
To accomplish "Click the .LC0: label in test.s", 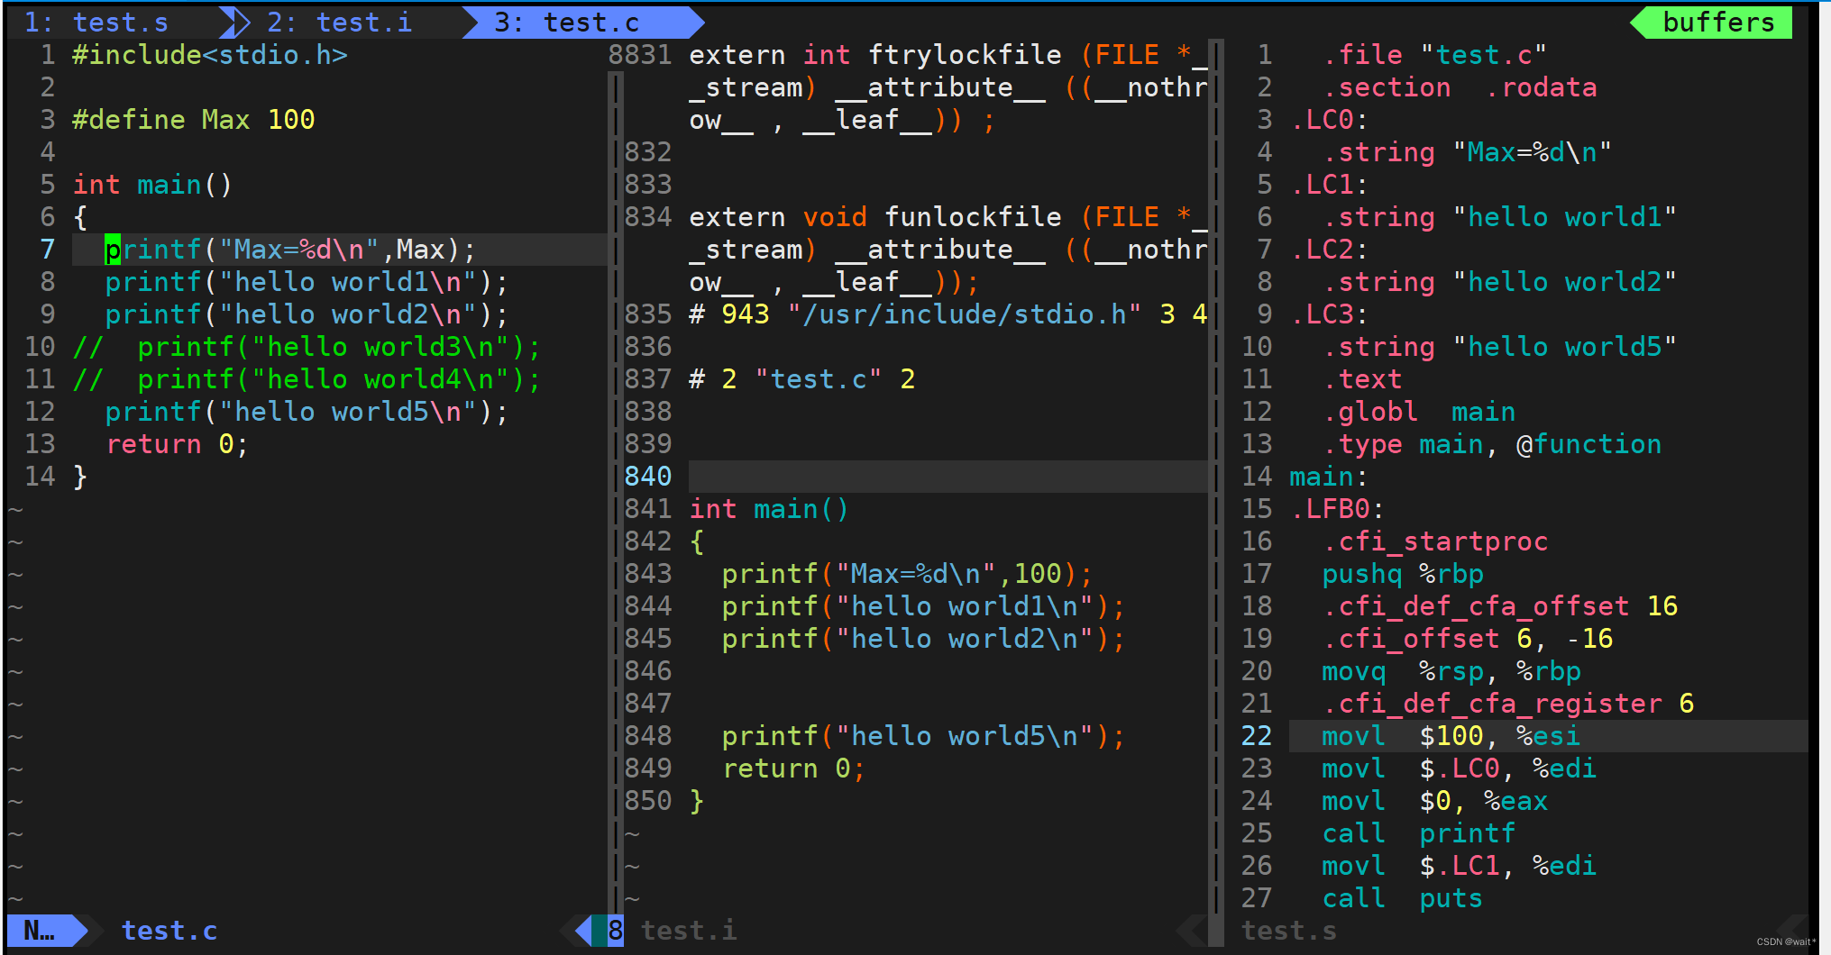I will [1330, 120].
